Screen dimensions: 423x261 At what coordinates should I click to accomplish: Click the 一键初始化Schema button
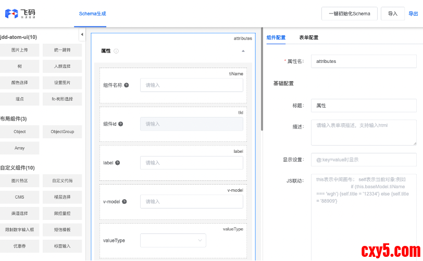tap(349, 14)
